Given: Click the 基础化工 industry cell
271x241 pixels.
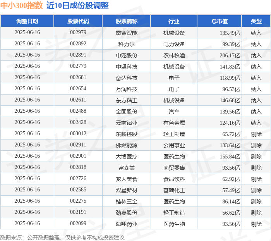Looking at the screenshot, I should click(x=174, y=190).
